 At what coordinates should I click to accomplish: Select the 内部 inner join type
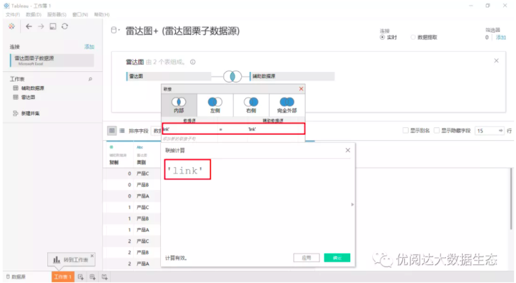(179, 105)
